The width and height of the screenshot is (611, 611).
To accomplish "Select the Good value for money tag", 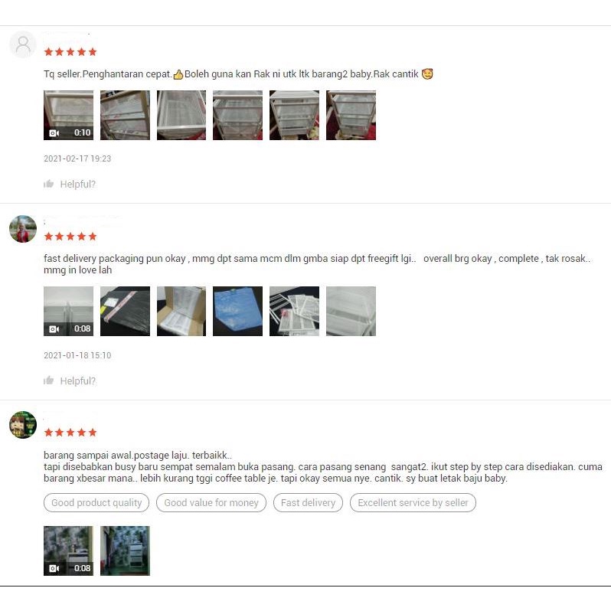I will pos(211,503).
